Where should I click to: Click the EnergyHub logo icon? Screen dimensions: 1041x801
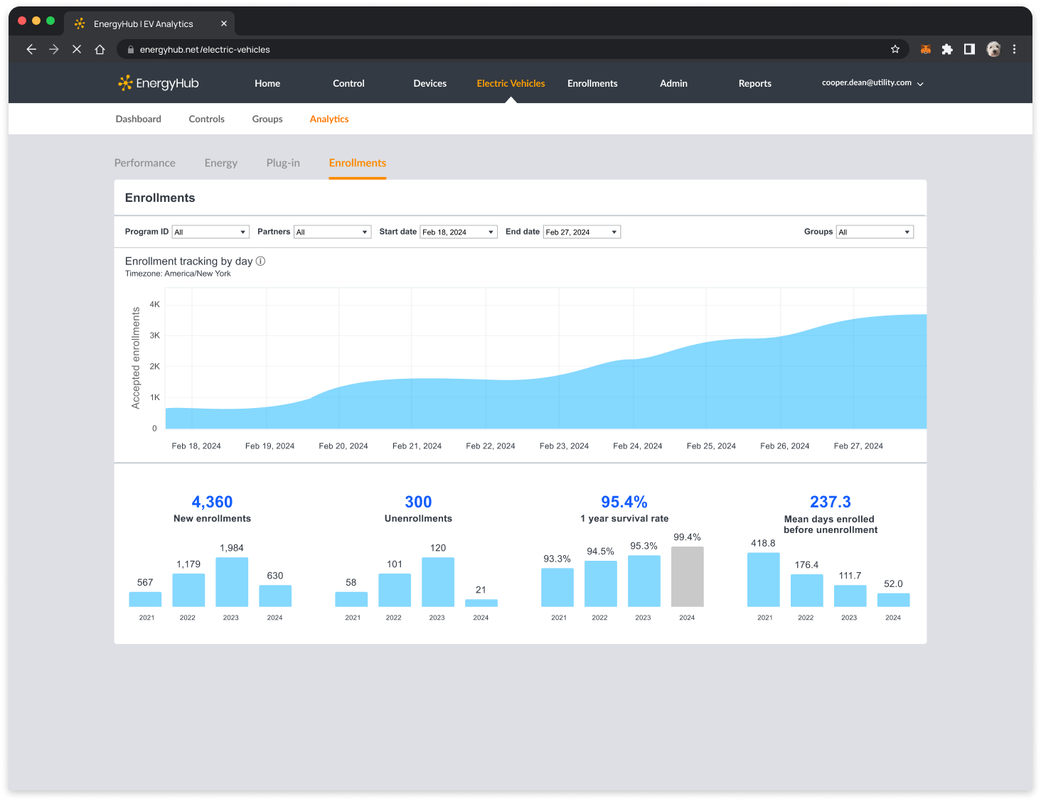126,83
